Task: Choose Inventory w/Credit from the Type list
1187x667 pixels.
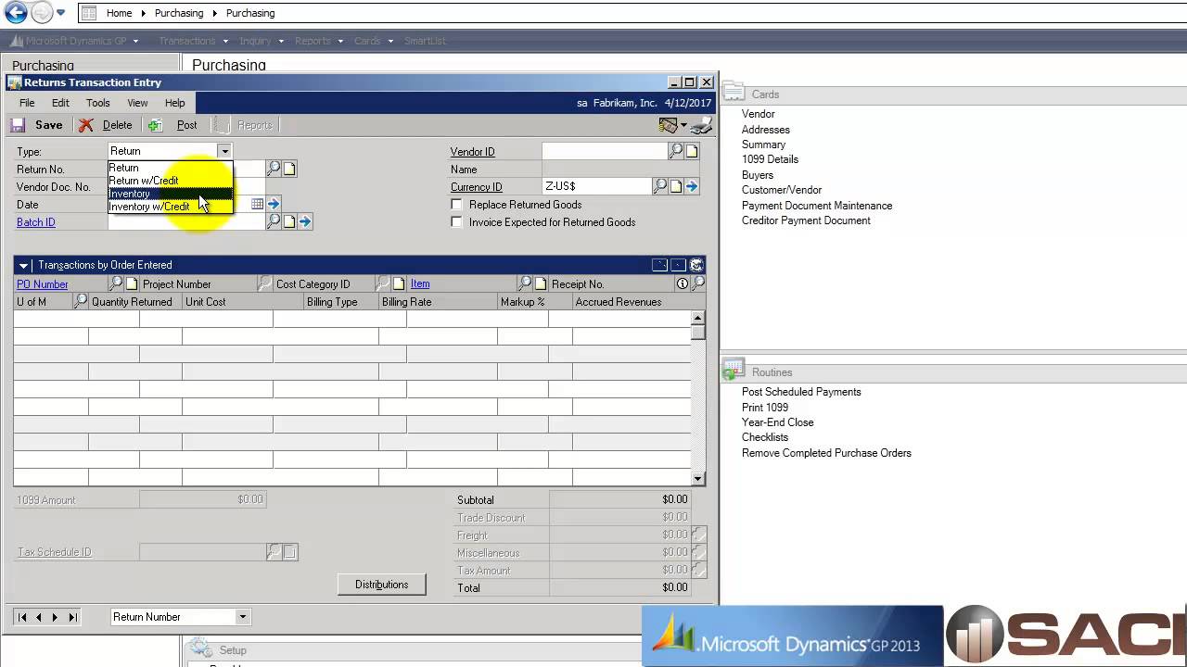Action: pyautogui.click(x=170, y=207)
